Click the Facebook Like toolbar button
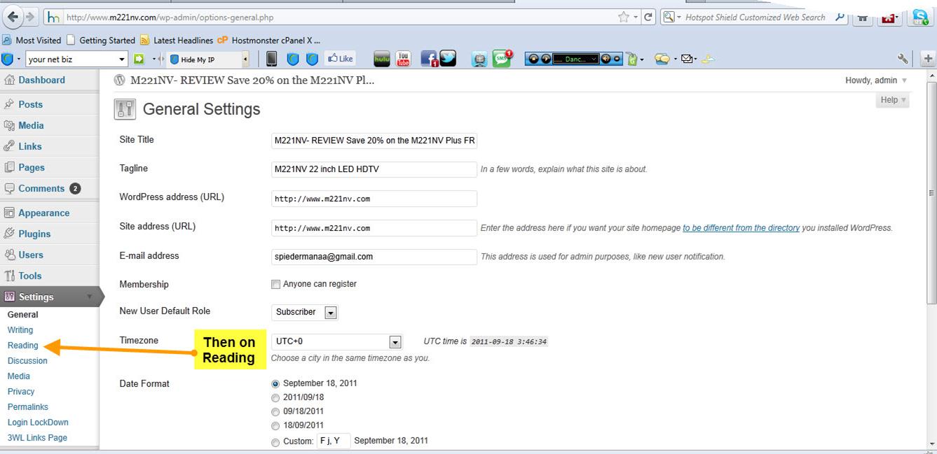 [x=341, y=59]
